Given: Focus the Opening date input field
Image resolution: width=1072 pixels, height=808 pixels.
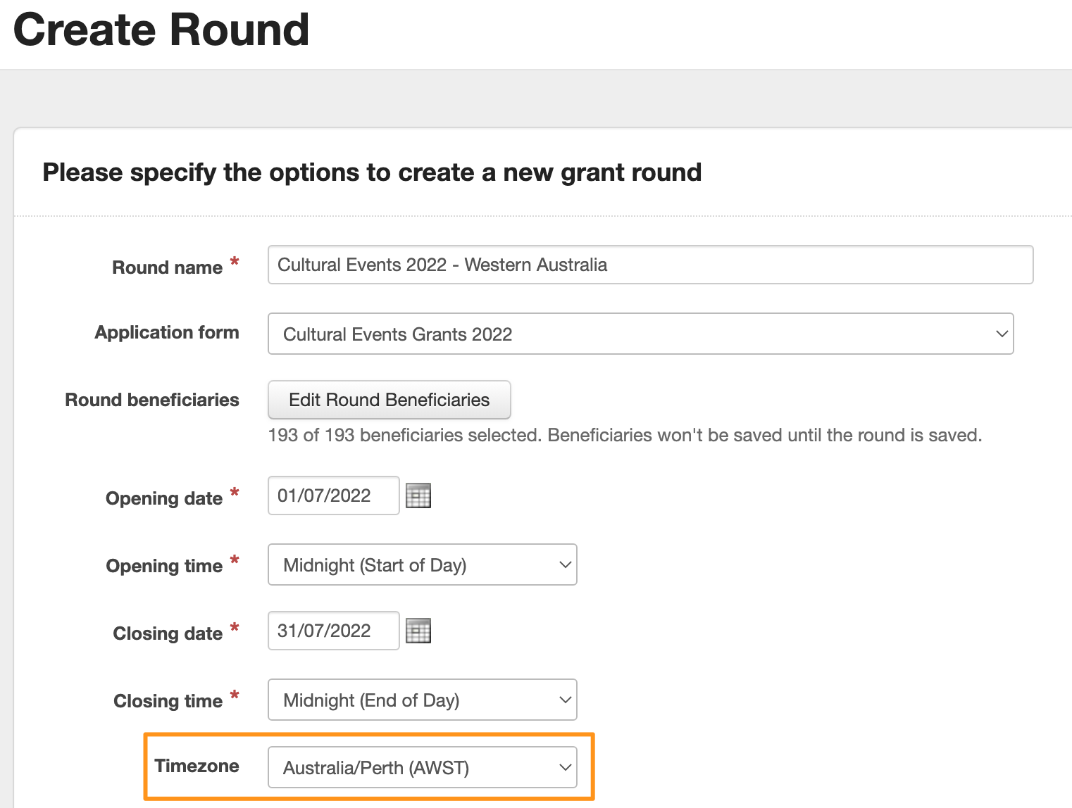Looking at the screenshot, I should tap(332, 495).
